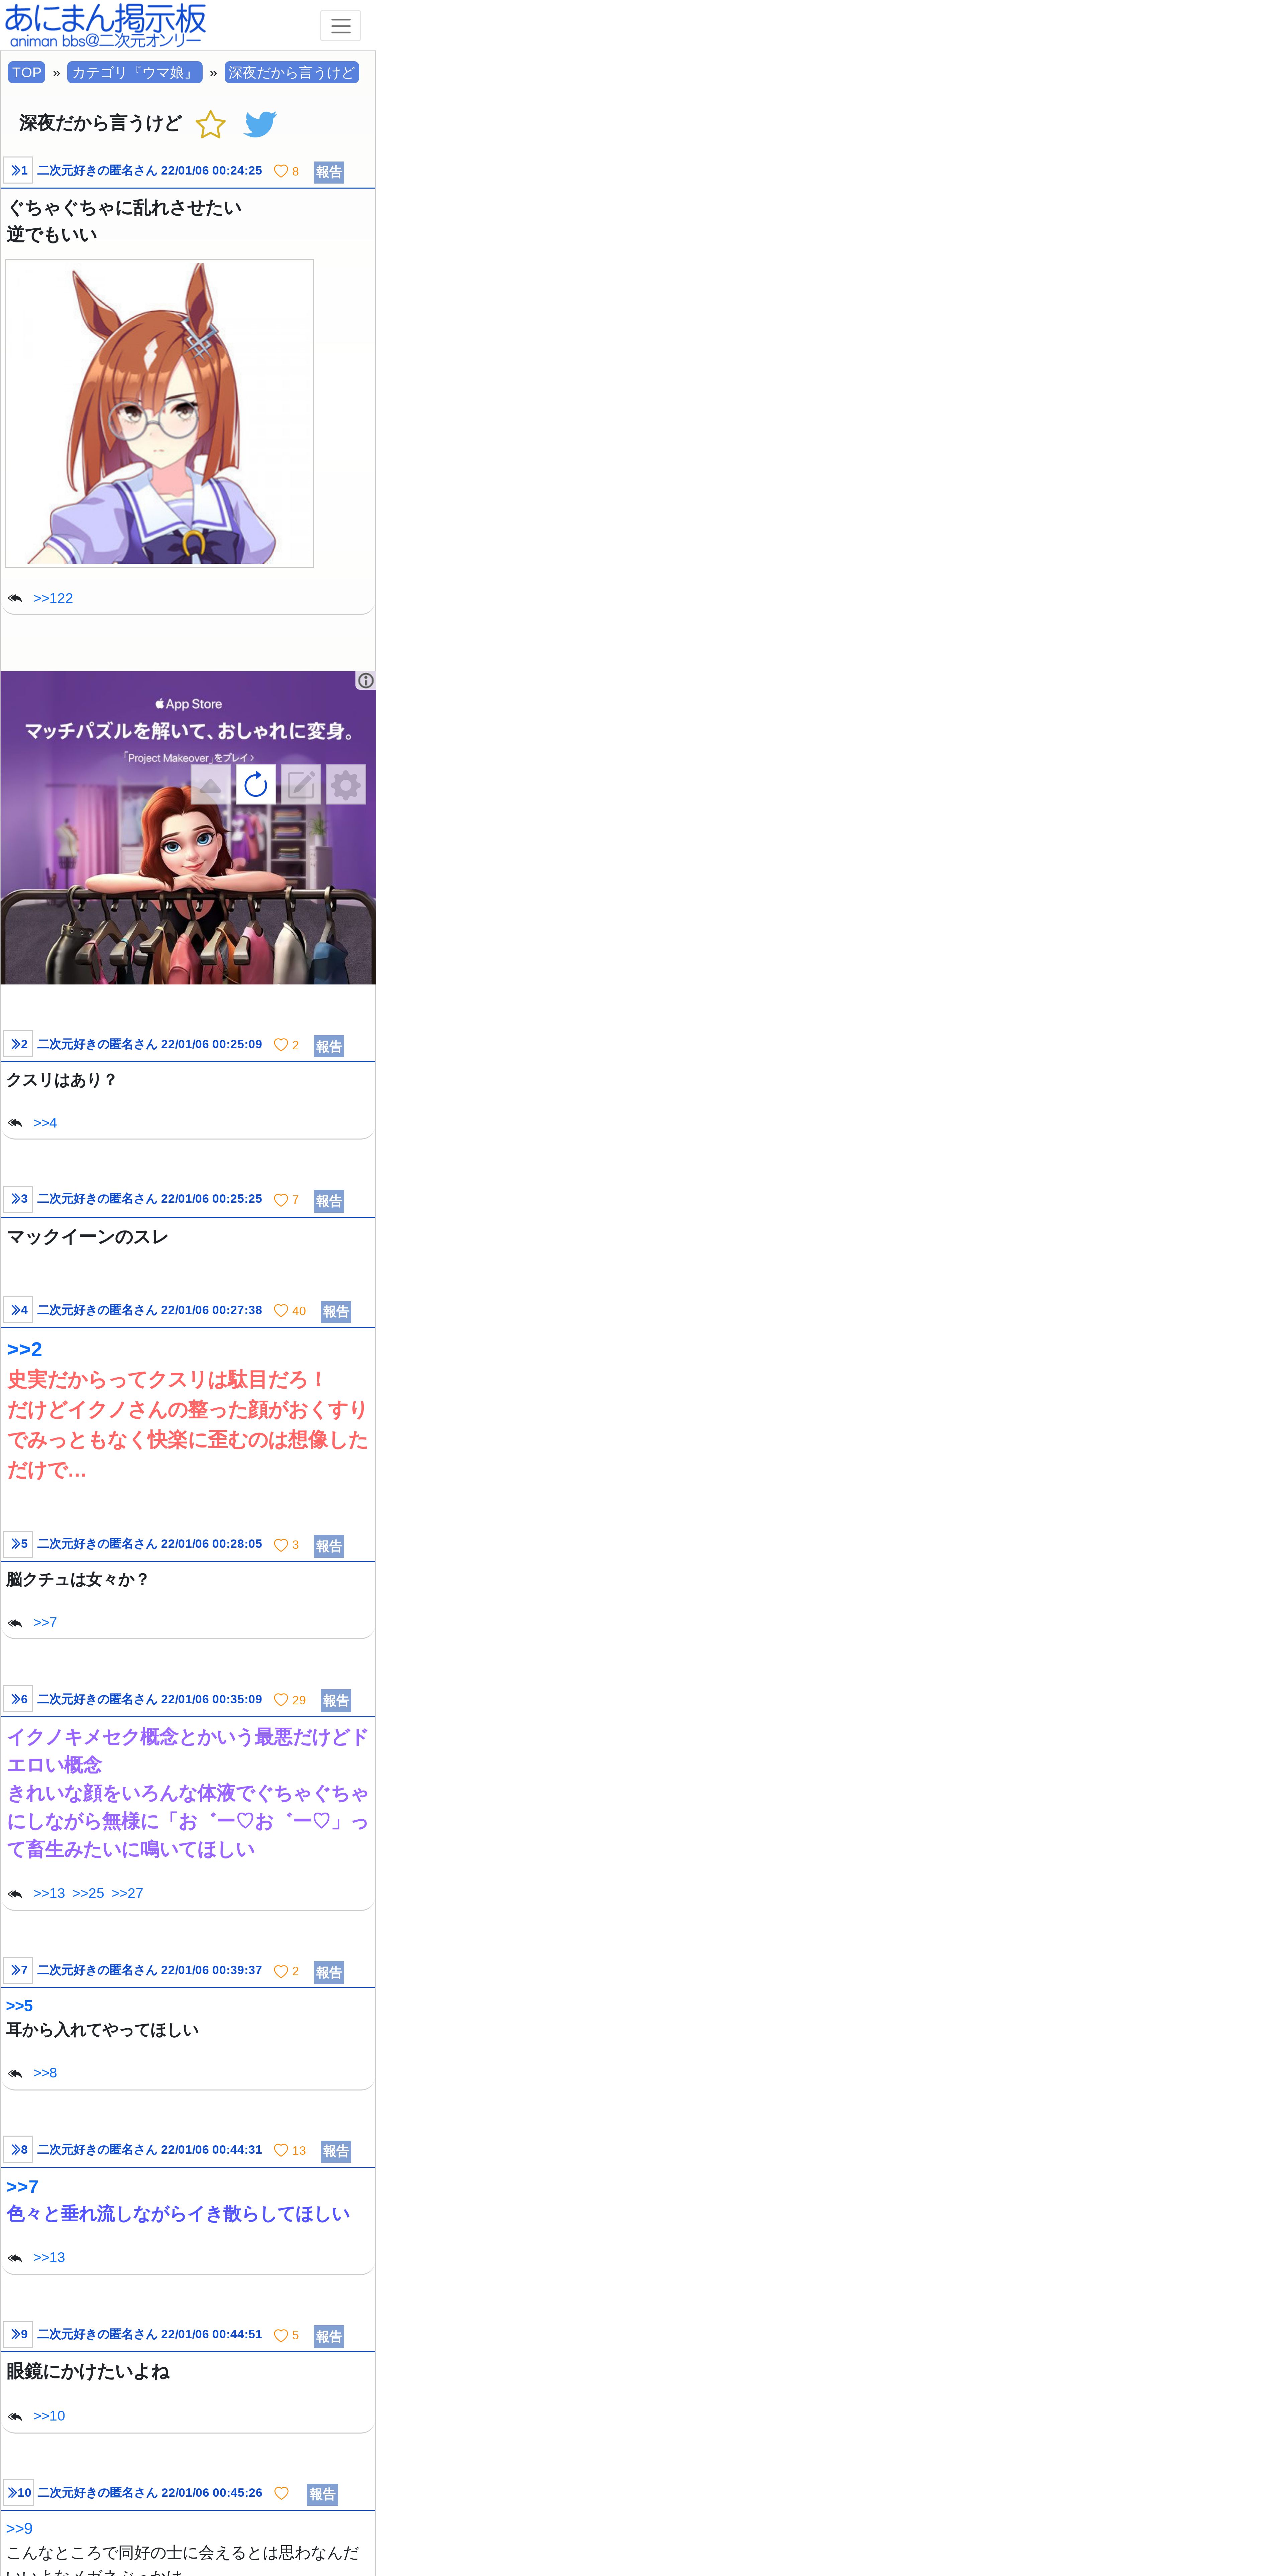Screen dimensions: 1288x2576
Task: Follow the >>25 reply link
Action: 88,1893
